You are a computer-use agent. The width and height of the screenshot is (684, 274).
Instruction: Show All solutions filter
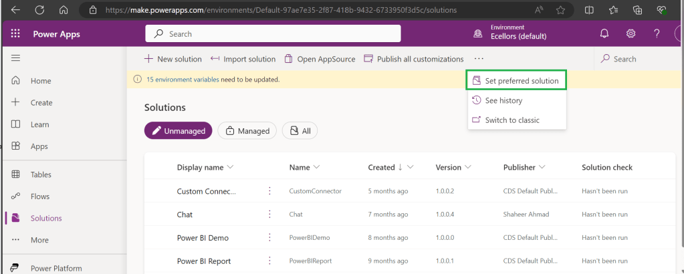(x=300, y=131)
